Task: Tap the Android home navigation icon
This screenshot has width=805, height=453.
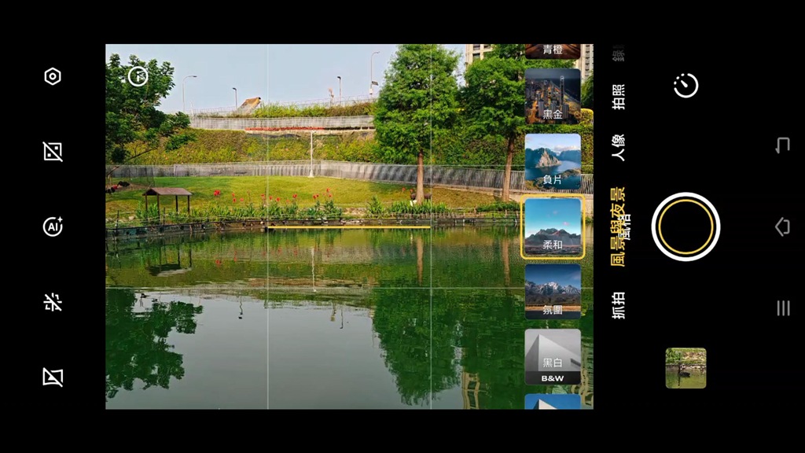Action: pos(782,226)
